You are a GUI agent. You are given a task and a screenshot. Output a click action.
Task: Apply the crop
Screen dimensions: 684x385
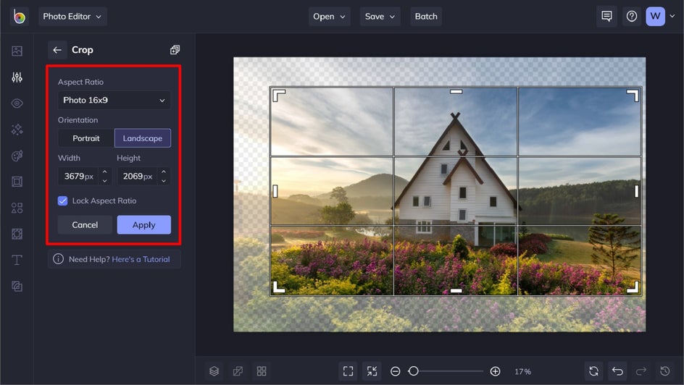point(144,225)
